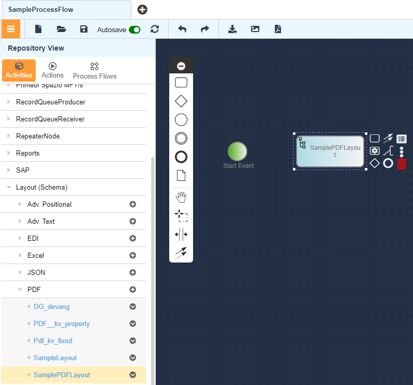Expand the RecordQueueProducer tree item
Screen dimensions: 413x385
tap(9, 102)
